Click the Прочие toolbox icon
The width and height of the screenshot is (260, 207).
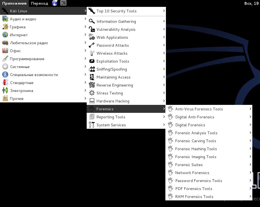pos(5,99)
